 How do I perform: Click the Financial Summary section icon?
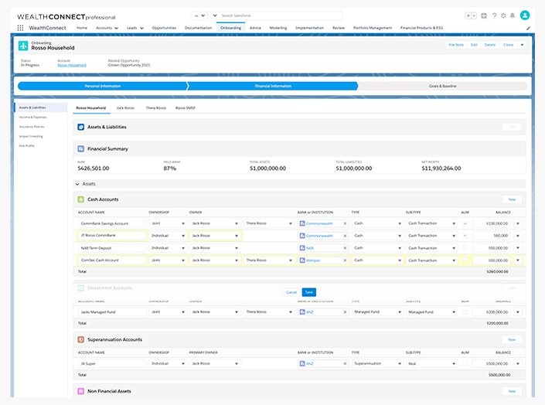click(x=80, y=149)
